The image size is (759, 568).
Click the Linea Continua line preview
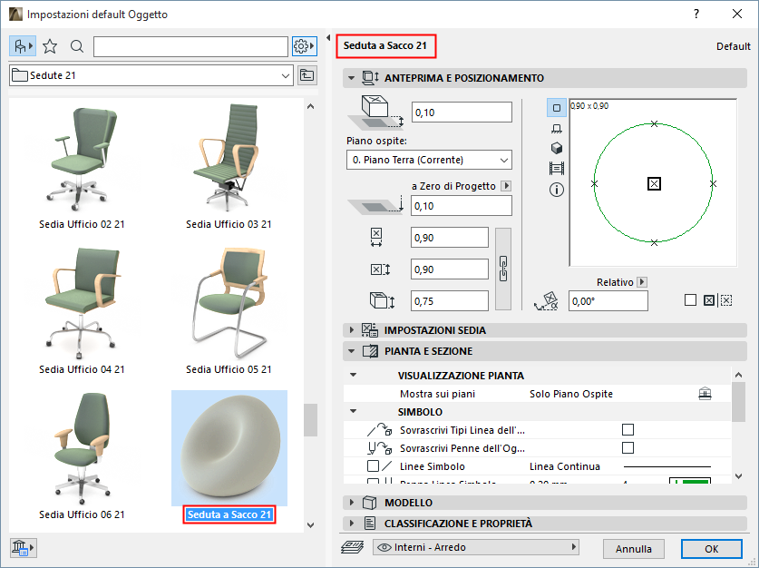coord(667,466)
